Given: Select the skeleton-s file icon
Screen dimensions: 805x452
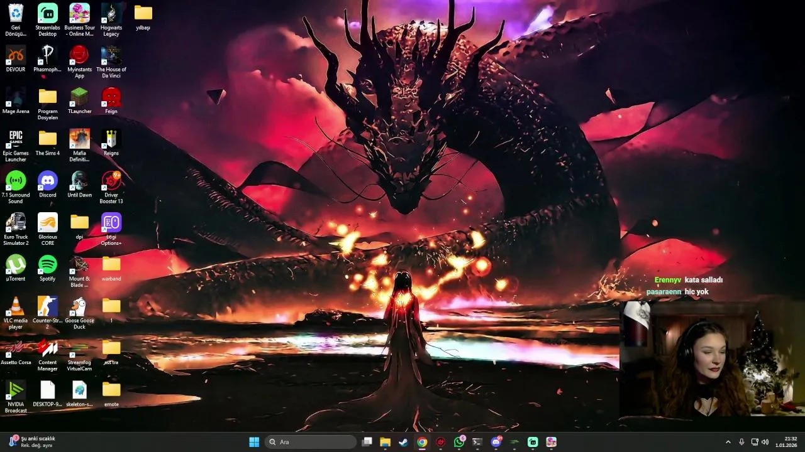Looking at the screenshot, I should tap(79, 394).
